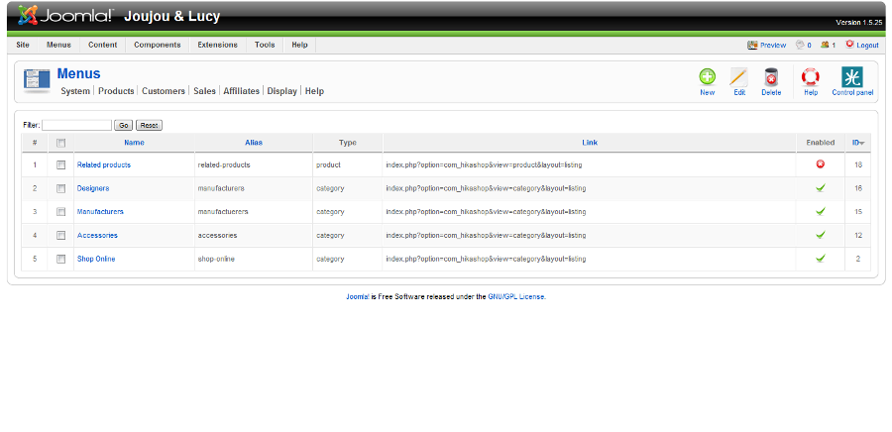Open the Related products menu item
Image resolution: width=892 pixels, height=432 pixels.
click(x=103, y=164)
